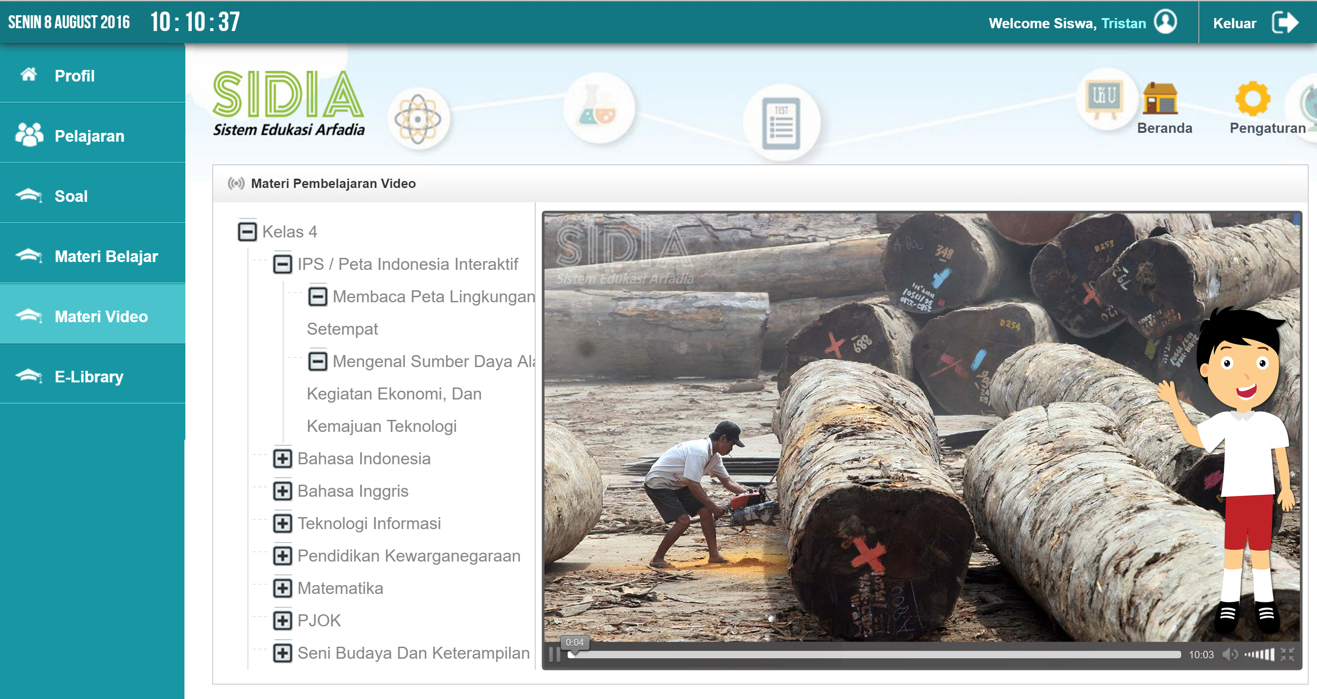1317x699 pixels.
Task: Click the Materi Video cap icon
Action: [x=29, y=316]
